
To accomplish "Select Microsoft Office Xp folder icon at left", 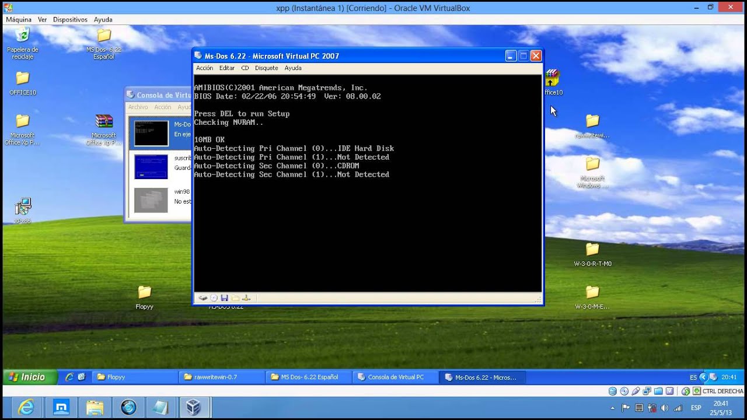I will coord(22,129).
